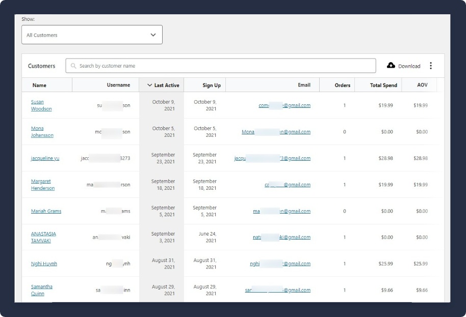
Task: Sort table by Name column header
Action: pos(39,85)
